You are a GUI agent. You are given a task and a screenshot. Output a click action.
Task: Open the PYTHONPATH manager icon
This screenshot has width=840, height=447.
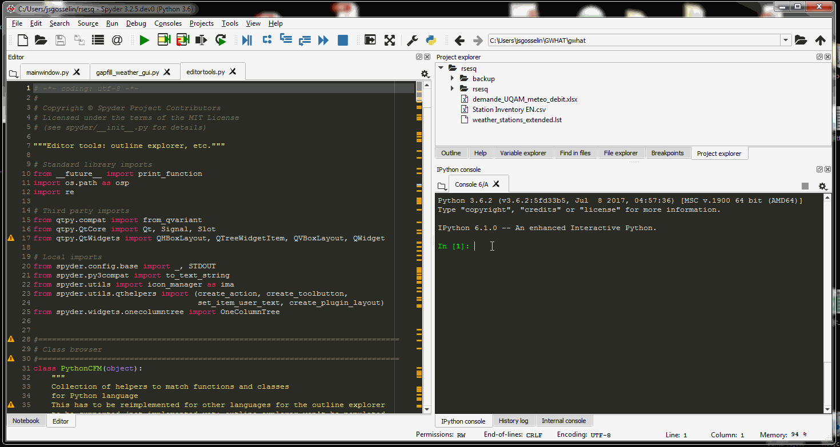(x=430, y=40)
